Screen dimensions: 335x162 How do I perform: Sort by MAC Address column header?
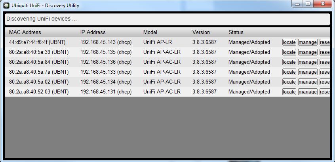[25, 32]
